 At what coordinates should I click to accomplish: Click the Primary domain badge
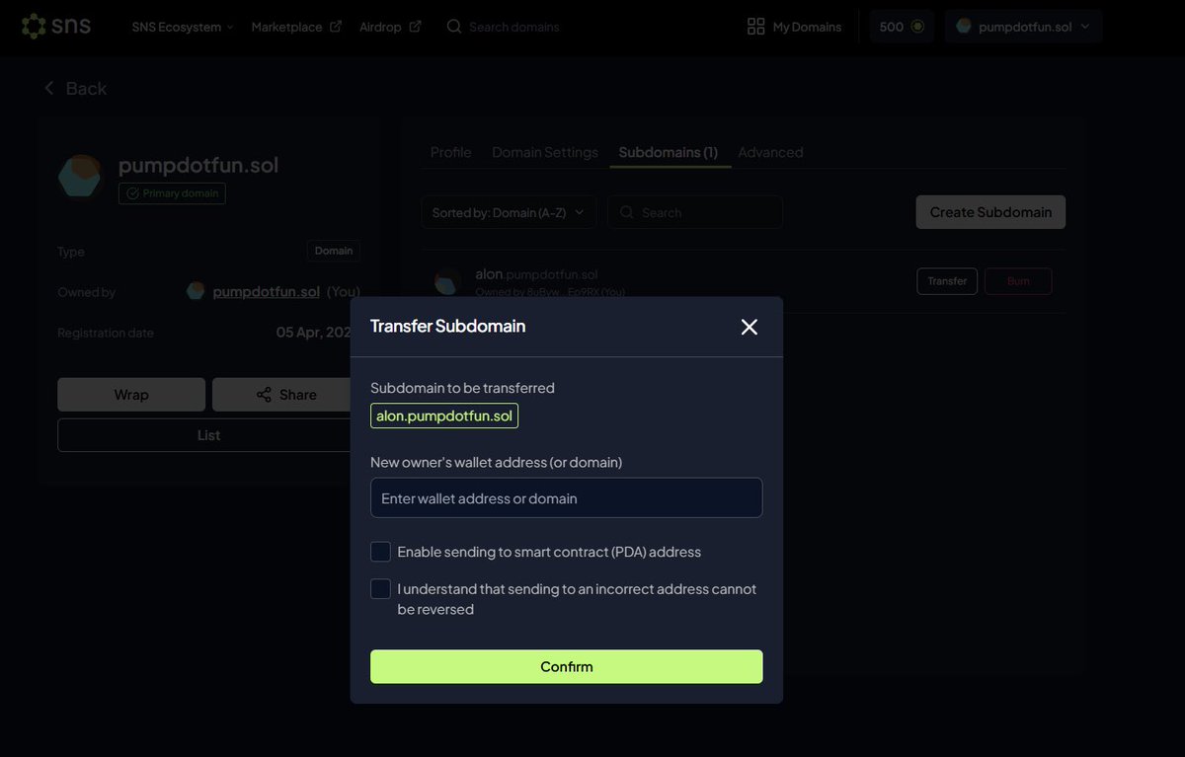point(172,193)
